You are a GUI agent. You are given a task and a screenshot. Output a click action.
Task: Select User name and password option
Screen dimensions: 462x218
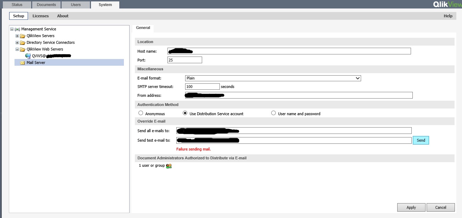coord(273,113)
